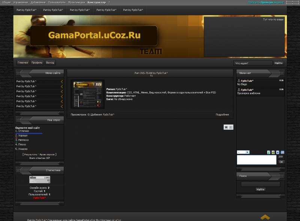300x221 pixels.
Task: Open the mini-chat dropdown showing --
Action: click(243, 152)
